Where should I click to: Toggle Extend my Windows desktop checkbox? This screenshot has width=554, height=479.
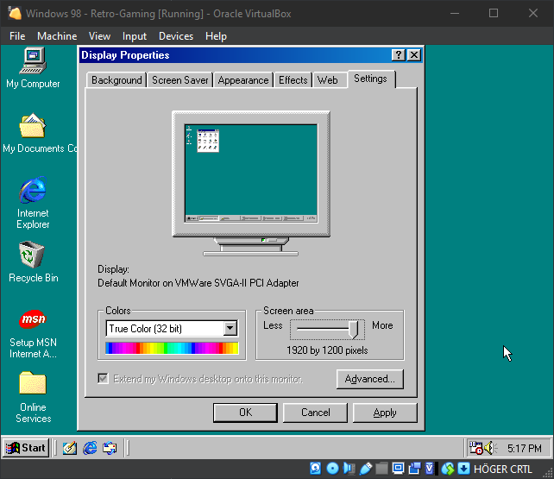pos(104,379)
